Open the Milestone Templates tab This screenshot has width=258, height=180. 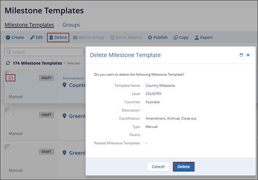coord(29,25)
